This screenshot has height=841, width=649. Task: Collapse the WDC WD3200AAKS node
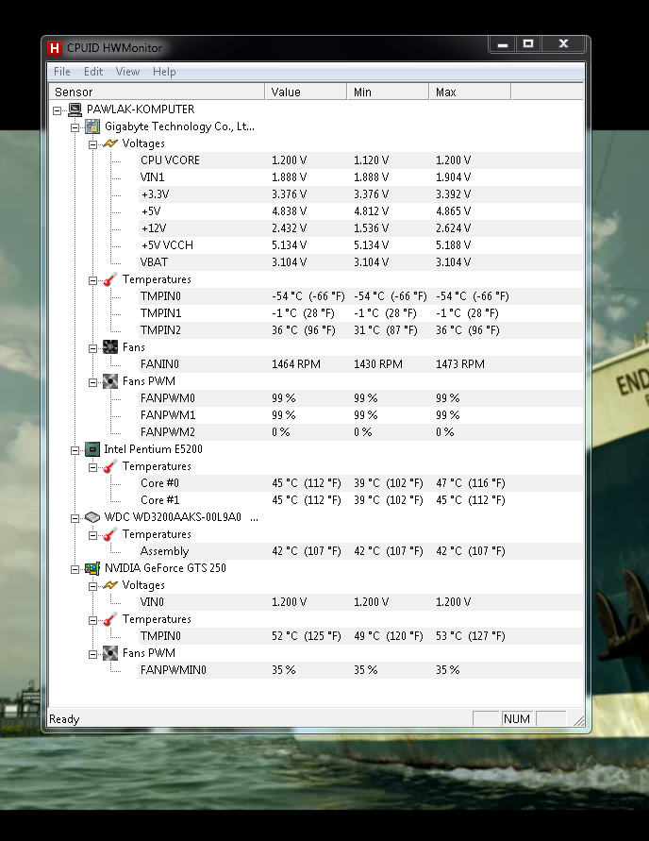75,518
